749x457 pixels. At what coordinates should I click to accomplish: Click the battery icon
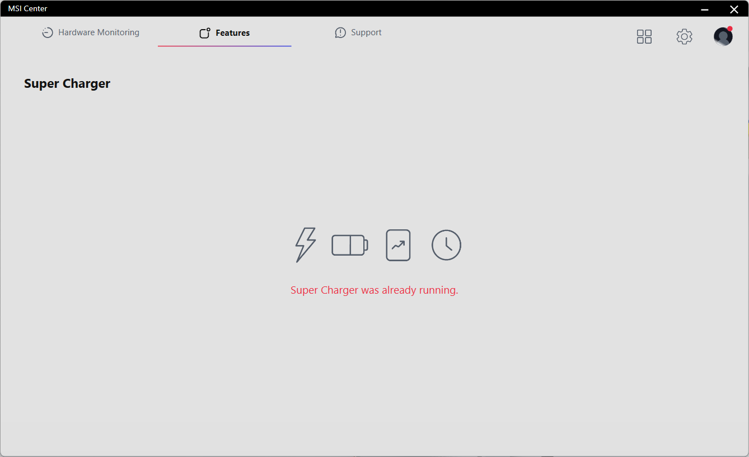[x=350, y=245]
